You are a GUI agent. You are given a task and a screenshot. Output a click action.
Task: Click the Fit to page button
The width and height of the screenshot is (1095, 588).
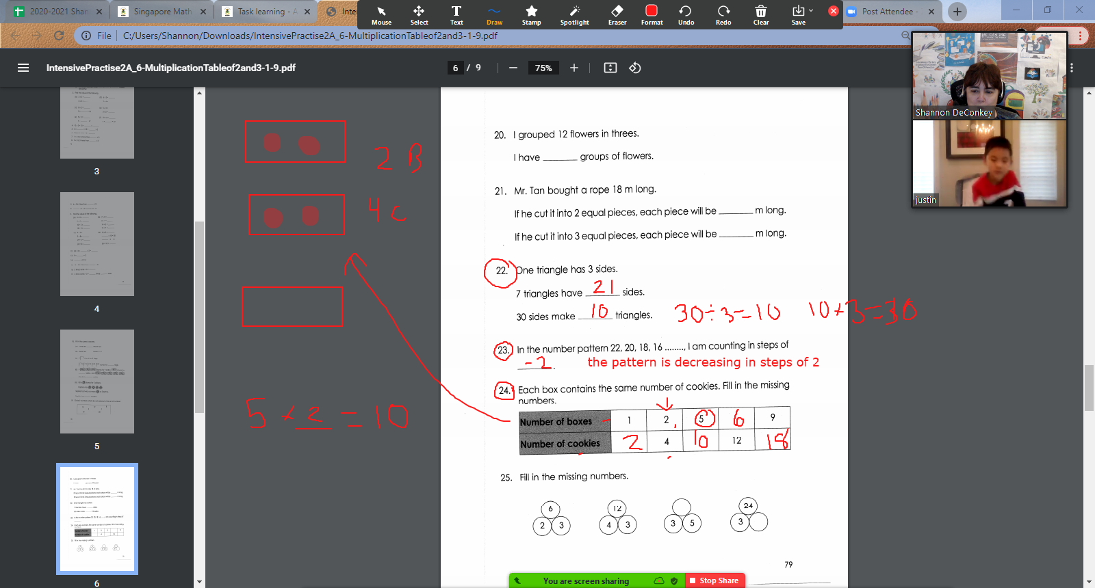[x=610, y=68]
